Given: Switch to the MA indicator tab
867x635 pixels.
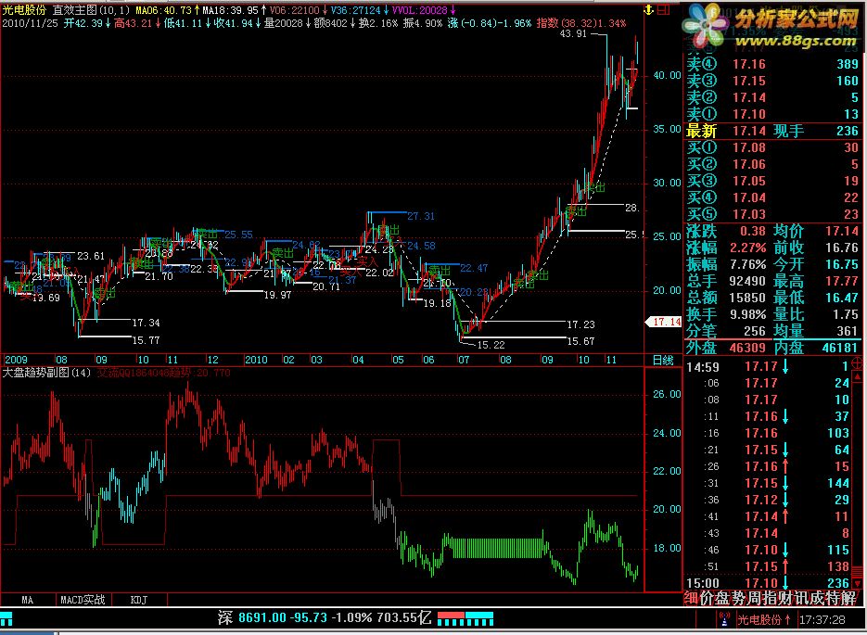Looking at the screenshot, I should pyautogui.click(x=28, y=600).
